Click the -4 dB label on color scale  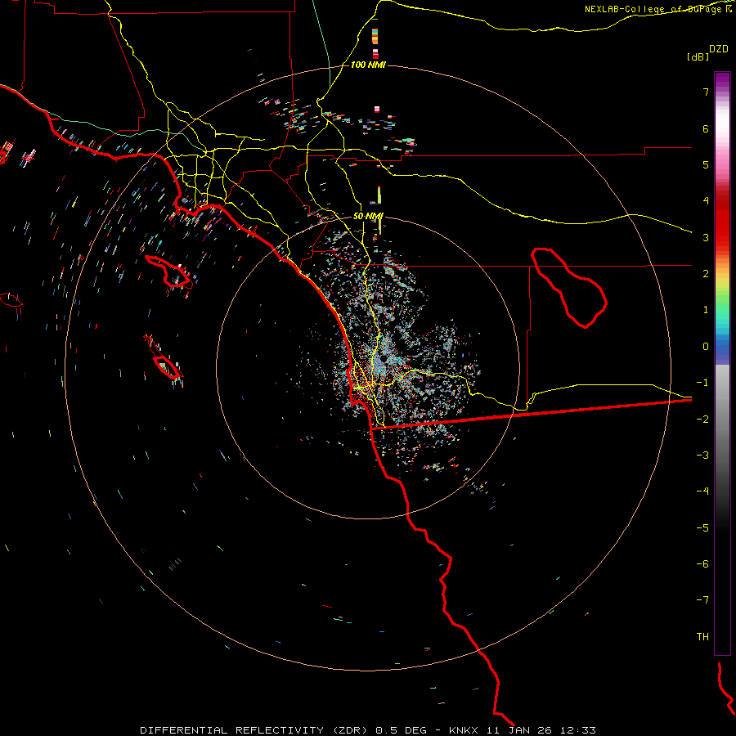(702, 491)
